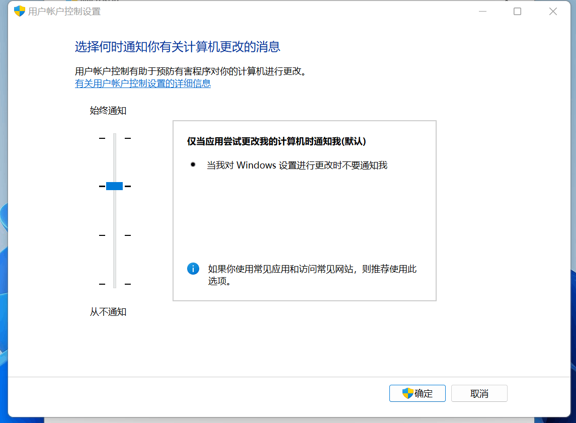
Task: Close the 用户帐户控制设置 window
Action: tap(553, 12)
